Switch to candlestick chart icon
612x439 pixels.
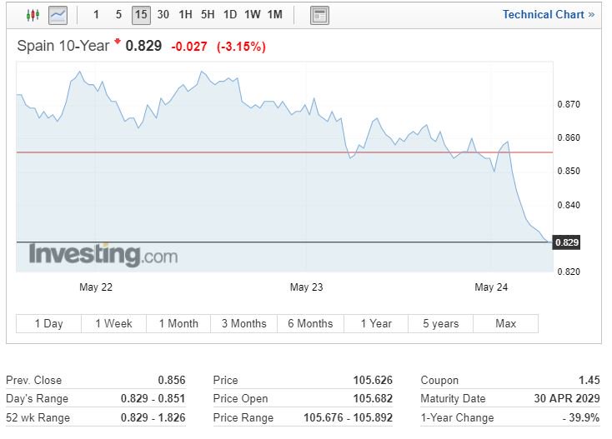coord(33,15)
